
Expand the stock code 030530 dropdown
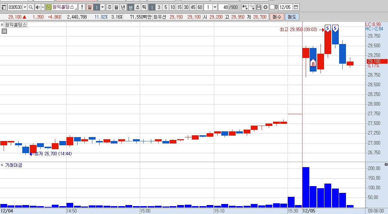click(25, 7)
